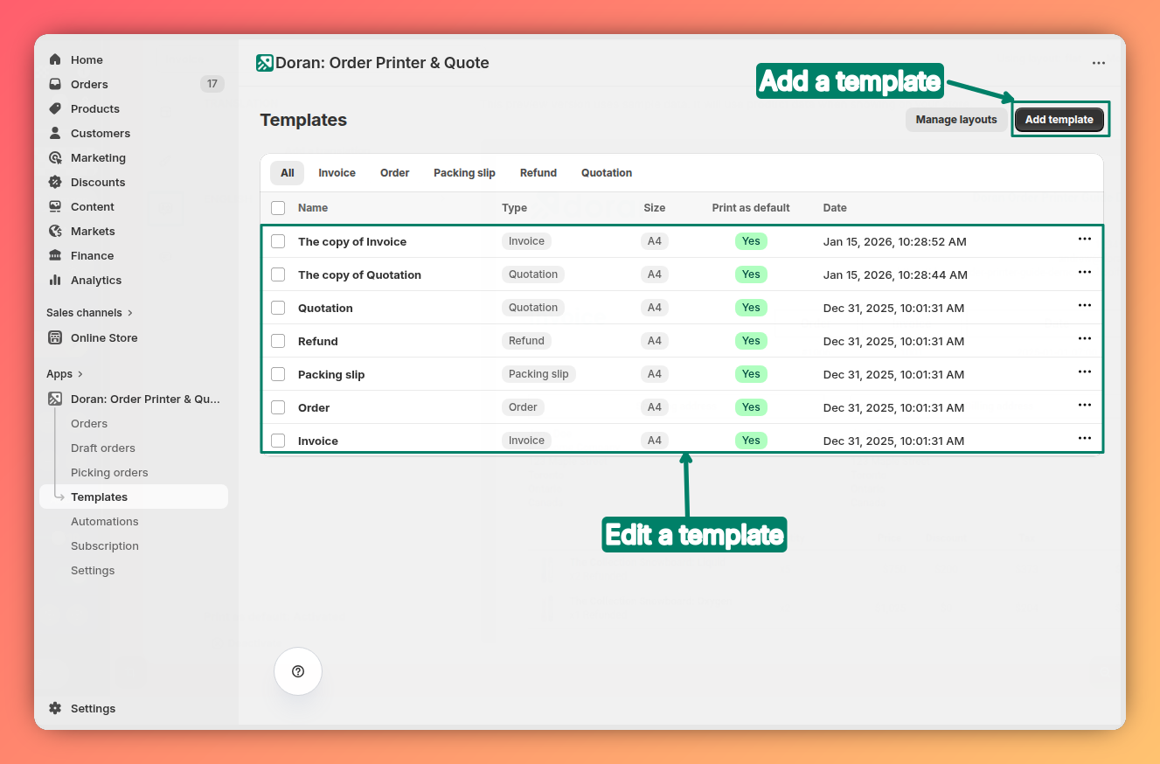Viewport: 1160px width, 764px height.
Task: Select the Refund filter tab
Action: 538,173
